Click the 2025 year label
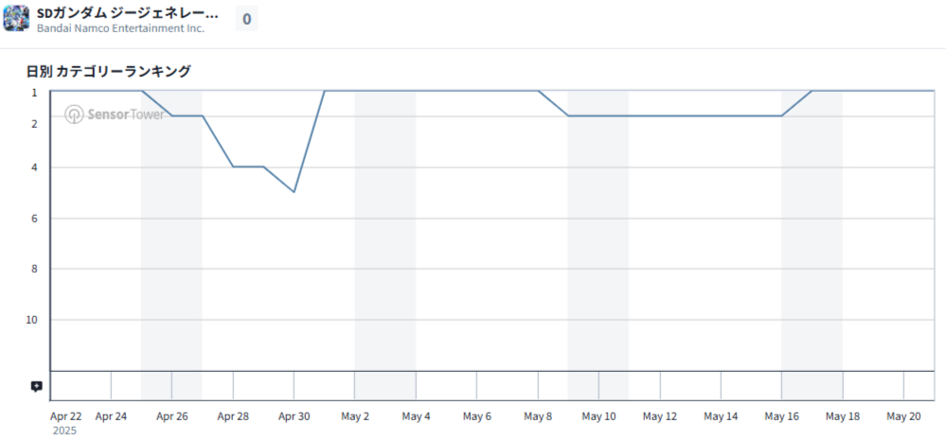 click(x=65, y=431)
